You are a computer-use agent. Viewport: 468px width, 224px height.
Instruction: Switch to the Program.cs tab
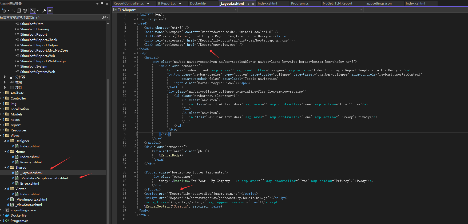[x=300, y=3]
